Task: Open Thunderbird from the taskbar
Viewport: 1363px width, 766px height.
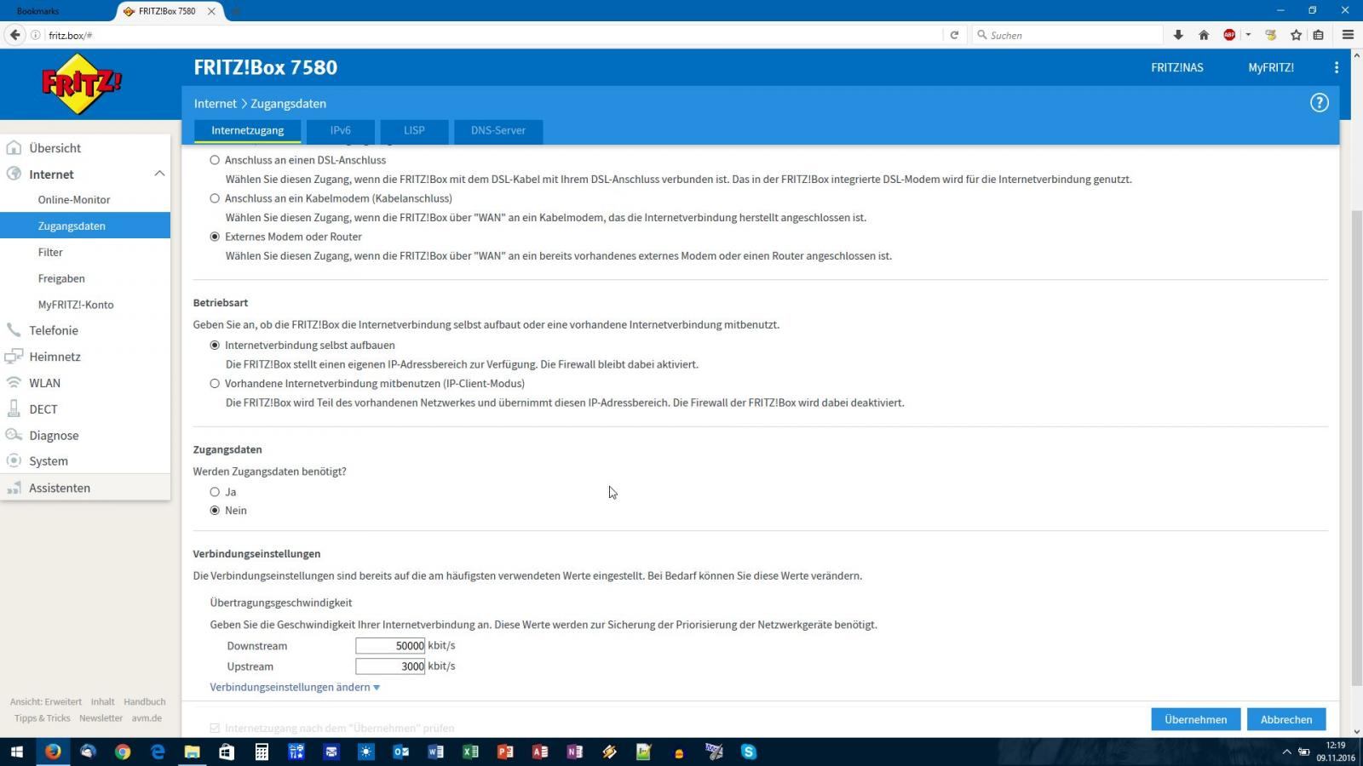Action: point(88,752)
